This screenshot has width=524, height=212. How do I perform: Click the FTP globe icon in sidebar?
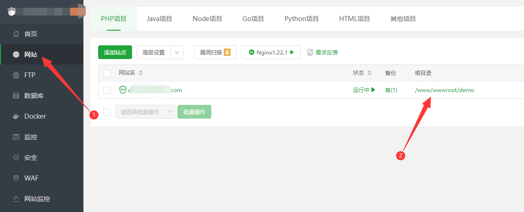coord(16,75)
